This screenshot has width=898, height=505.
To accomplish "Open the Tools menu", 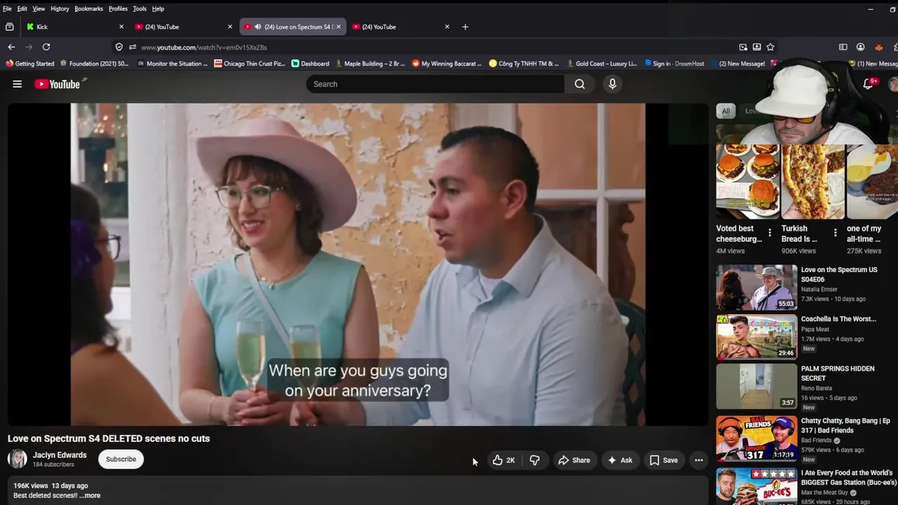I will (140, 8).
